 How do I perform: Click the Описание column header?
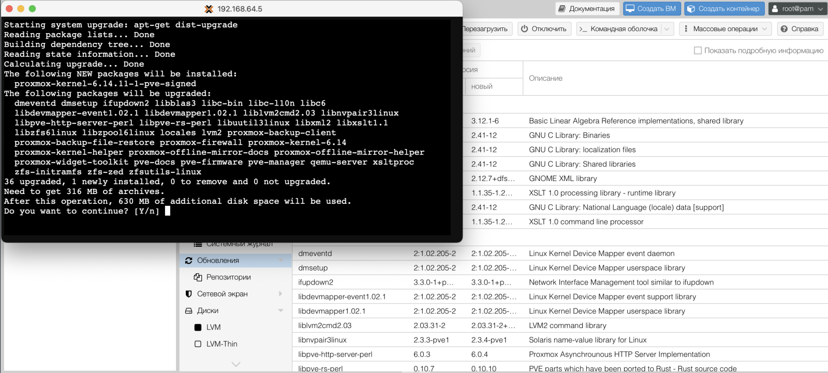point(675,78)
